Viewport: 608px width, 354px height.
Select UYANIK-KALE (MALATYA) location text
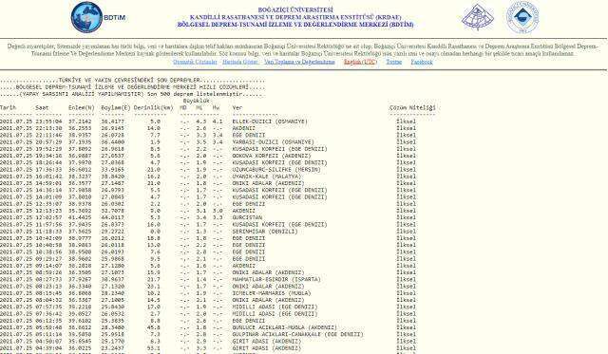(266, 177)
